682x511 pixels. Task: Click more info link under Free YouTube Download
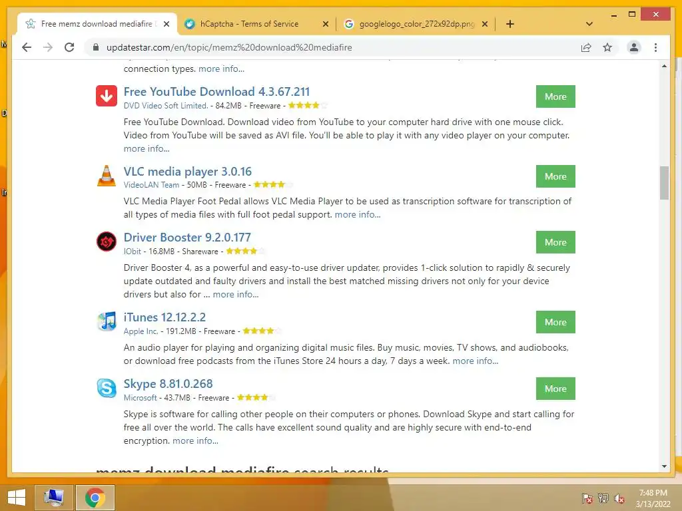pos(147,148)
